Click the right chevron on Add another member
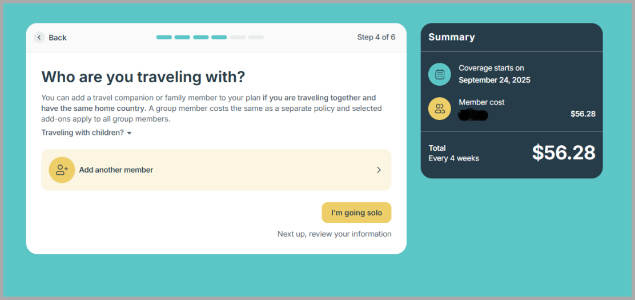 379,170
